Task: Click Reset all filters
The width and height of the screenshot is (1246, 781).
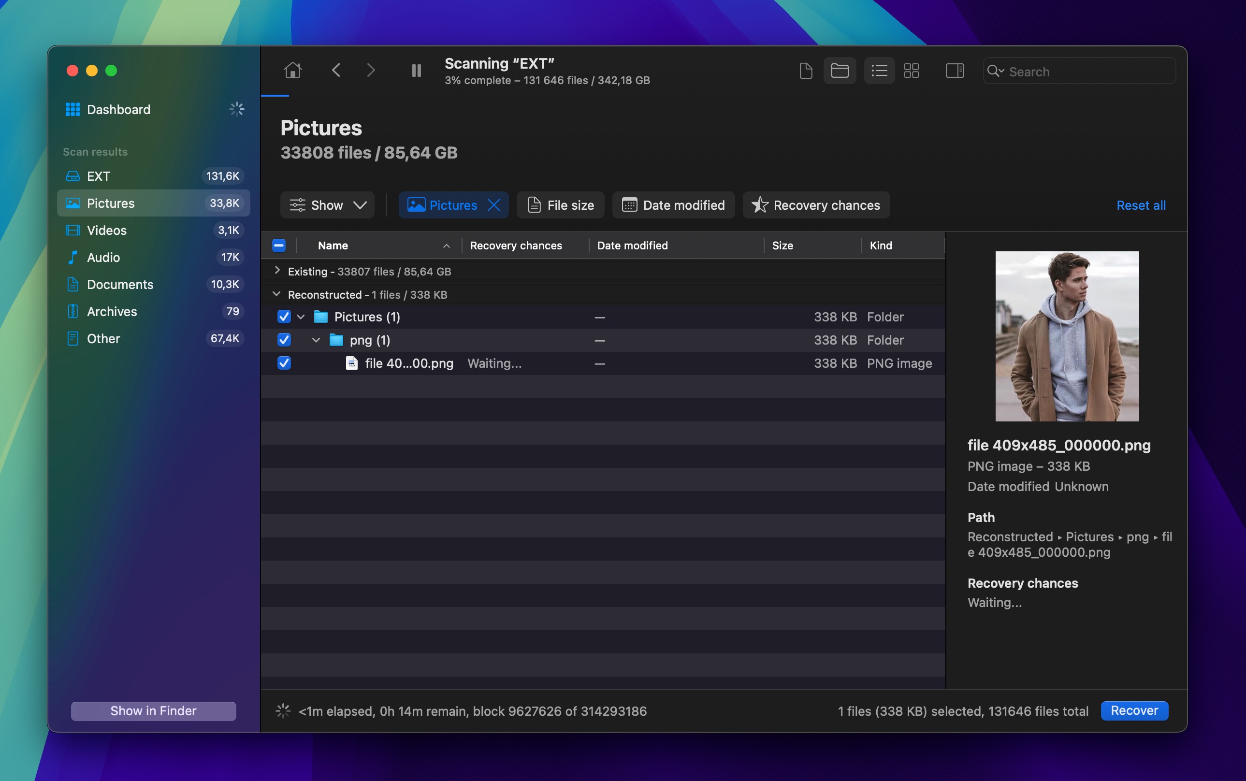Action: pyautogui.click(x=1141, y=205)
